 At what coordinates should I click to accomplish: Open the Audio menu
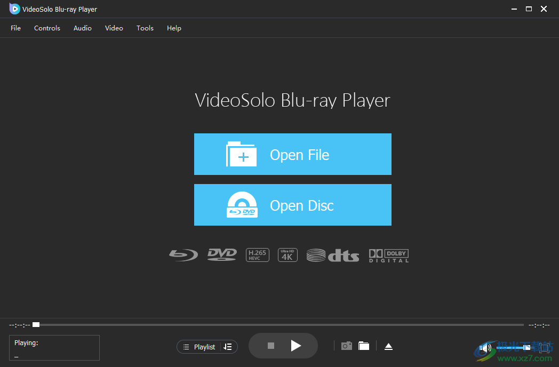coord(82,28)
